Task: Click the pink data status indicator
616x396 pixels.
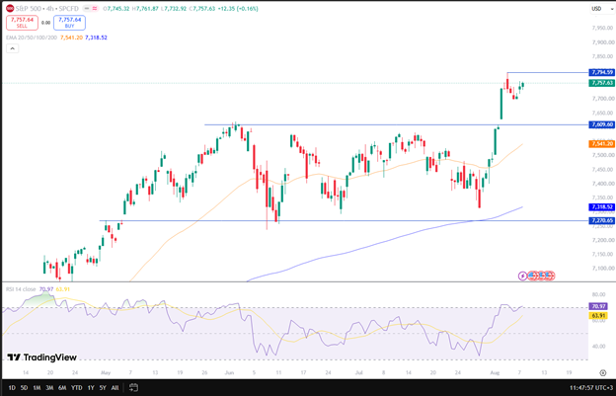Action: [x=95, y=8]
